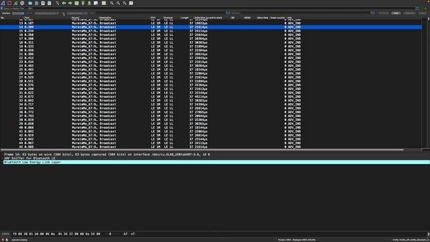Select packet number 15 row
Viewport: 430px width, 242px height.
click(210, 31)
